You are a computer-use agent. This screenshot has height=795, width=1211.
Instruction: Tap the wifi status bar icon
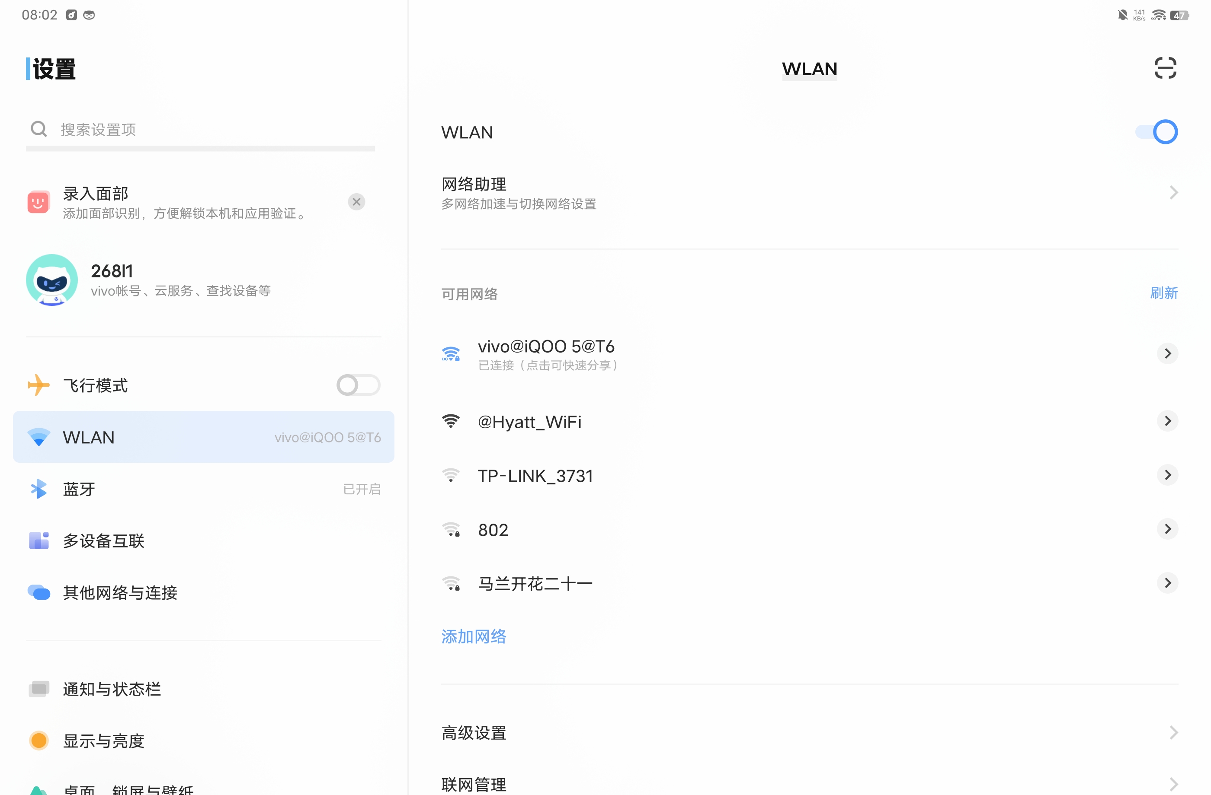[1159, 15]
